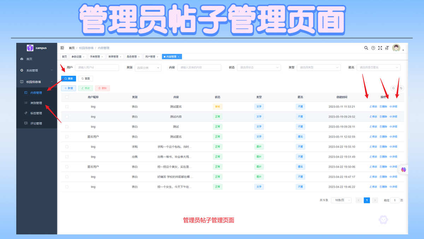
Task: Collapse the 校园信息墙 sidebar menu
Action: 37,82
